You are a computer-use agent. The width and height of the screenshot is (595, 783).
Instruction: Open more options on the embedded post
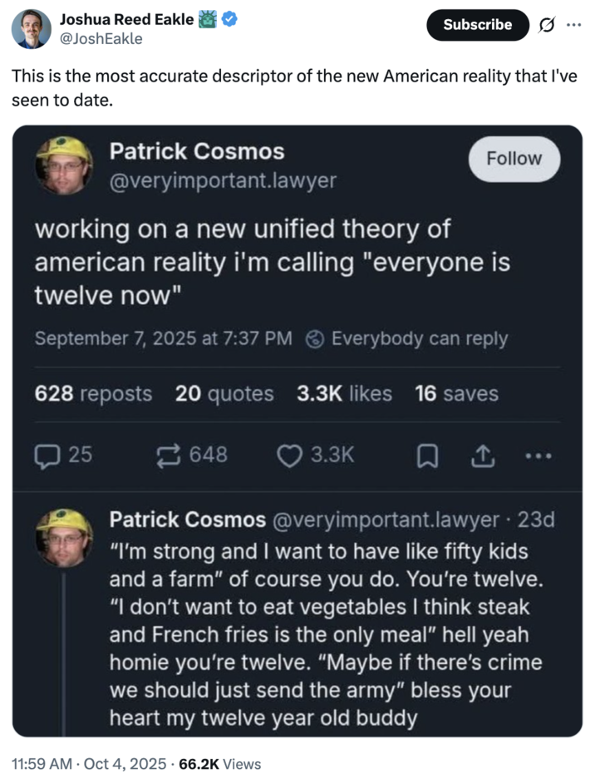coord(538,456)
